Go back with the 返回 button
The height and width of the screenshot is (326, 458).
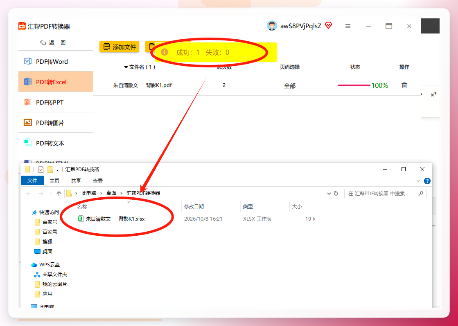pyautogui.click(x=53, y=42)
